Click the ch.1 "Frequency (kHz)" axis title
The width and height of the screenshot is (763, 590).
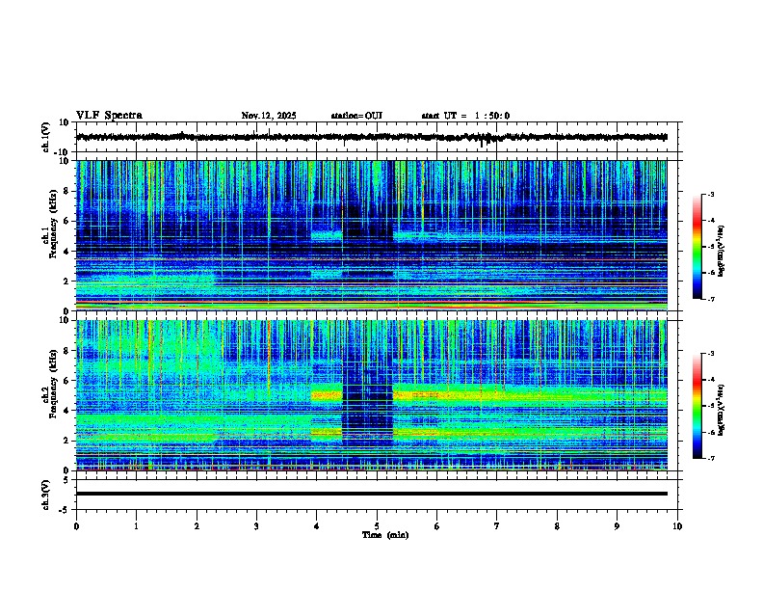click(53, 224)
